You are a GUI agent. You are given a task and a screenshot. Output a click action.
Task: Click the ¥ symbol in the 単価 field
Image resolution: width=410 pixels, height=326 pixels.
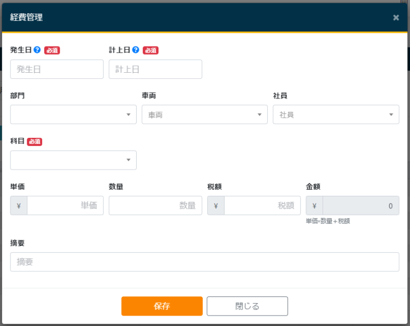(x=19, y=206)
